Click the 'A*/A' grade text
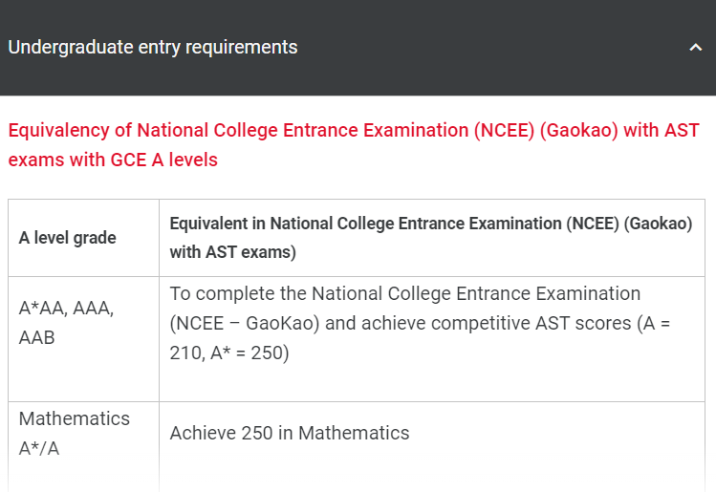The height and width of the screenshot is (492, 716). 39,448
